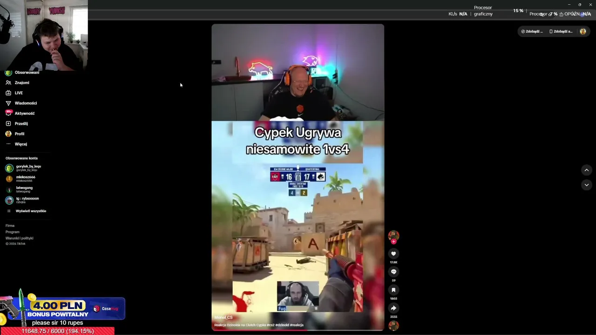Click gorylek_by_lequ avatar thumbnail
The image size is (596, 335).
pos(9,168)
